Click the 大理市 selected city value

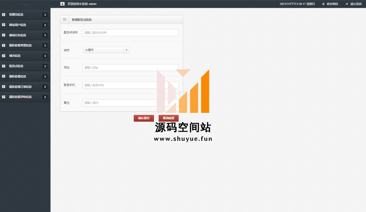tap(89, 50)
